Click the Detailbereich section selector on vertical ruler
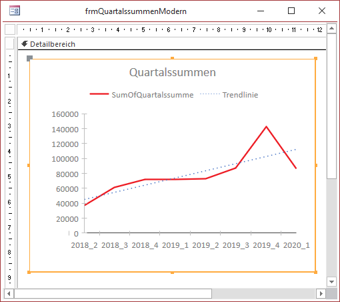Viewport: 340px width, 302px height. coord(10,43)
